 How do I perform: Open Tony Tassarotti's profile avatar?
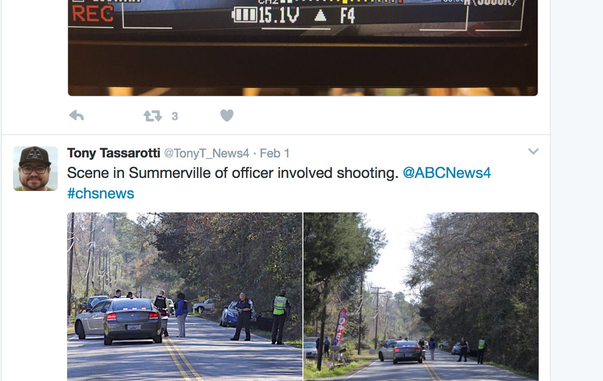(x=35, y=168)
